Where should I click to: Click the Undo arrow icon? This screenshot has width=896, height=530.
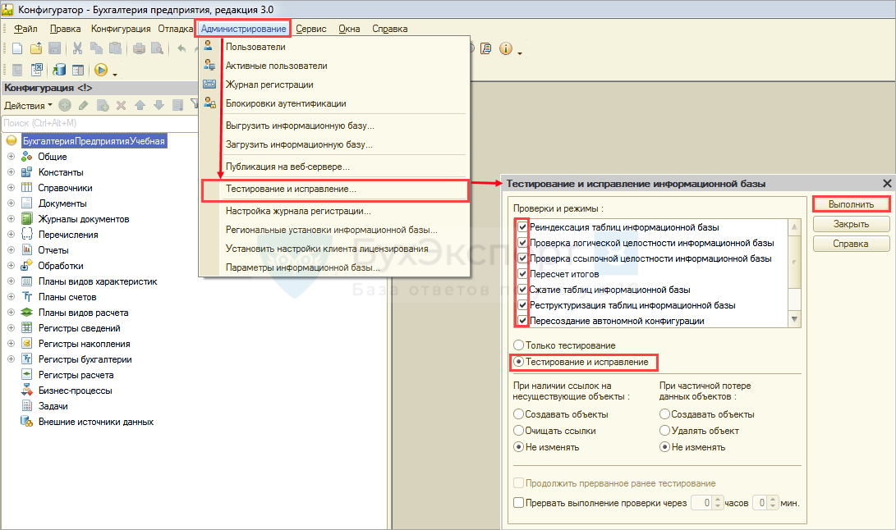pyautogui.click(x=181, y=48)
